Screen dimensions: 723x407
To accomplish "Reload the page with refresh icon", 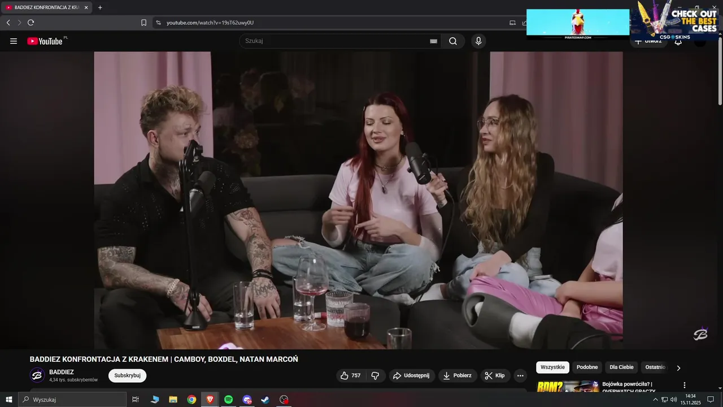I will (31, 23).
